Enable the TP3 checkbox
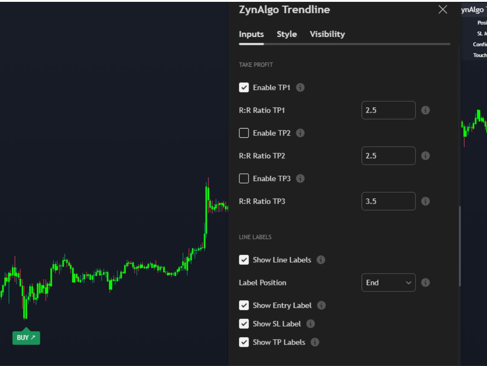Screen dimensions: 487x366 pos(244,178)
